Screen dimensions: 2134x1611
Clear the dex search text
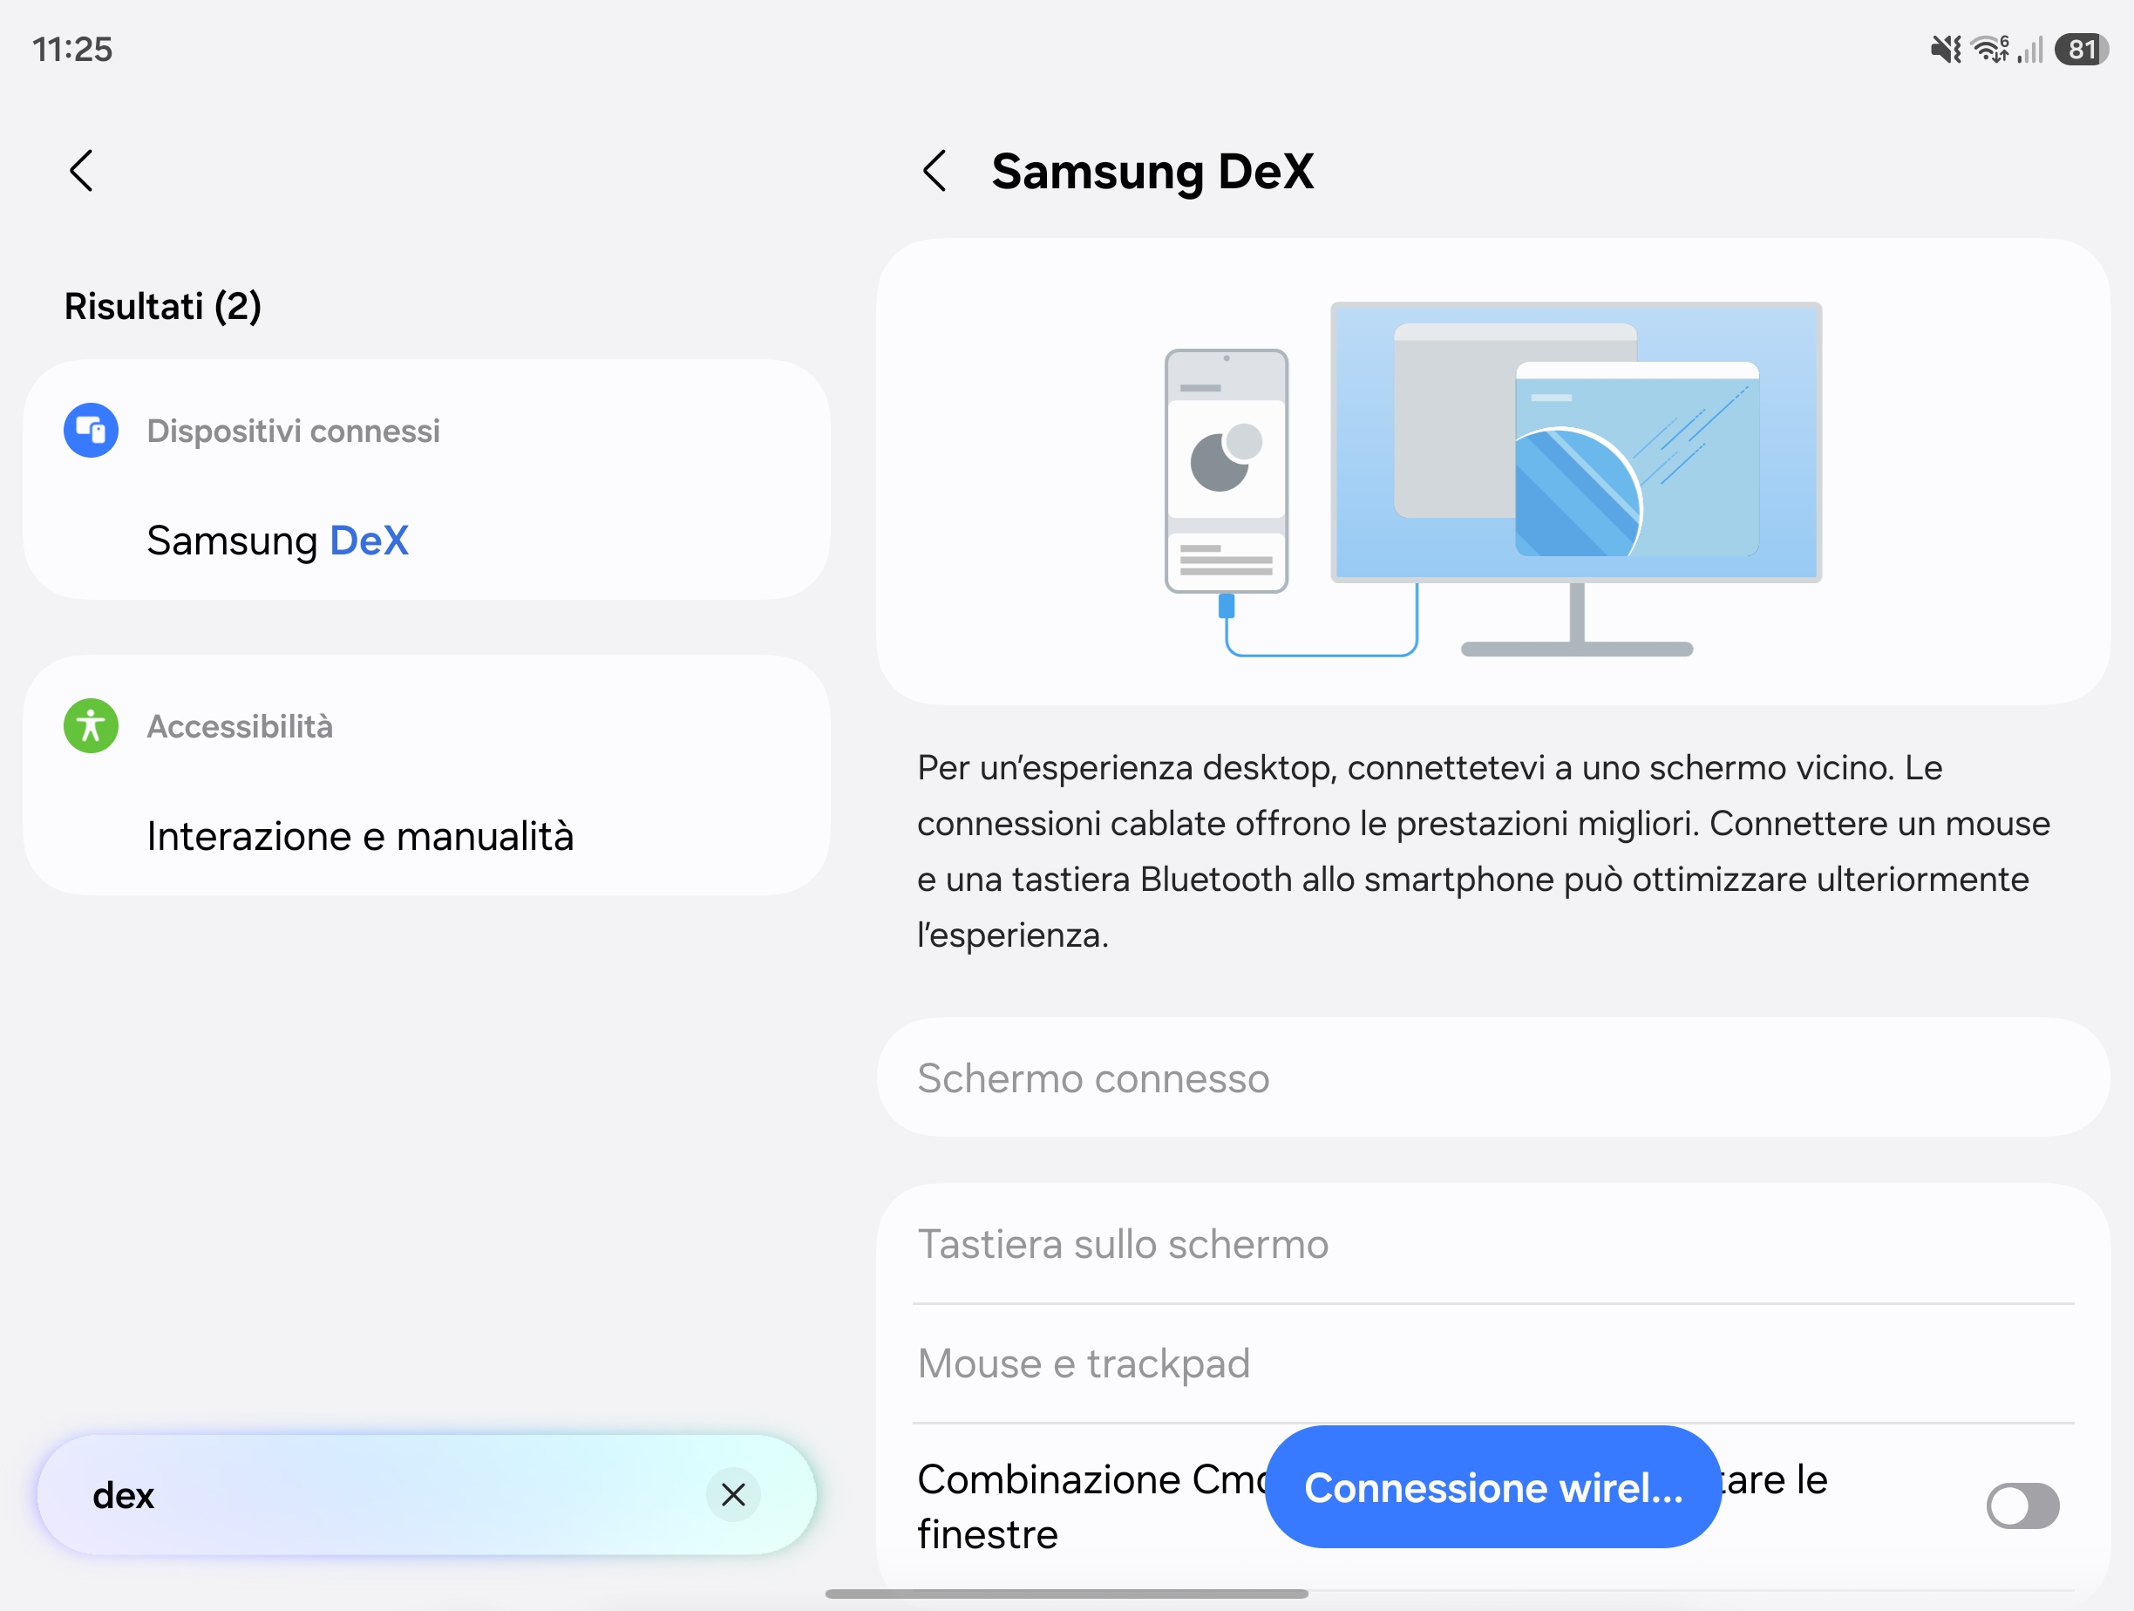(733, 1494)
